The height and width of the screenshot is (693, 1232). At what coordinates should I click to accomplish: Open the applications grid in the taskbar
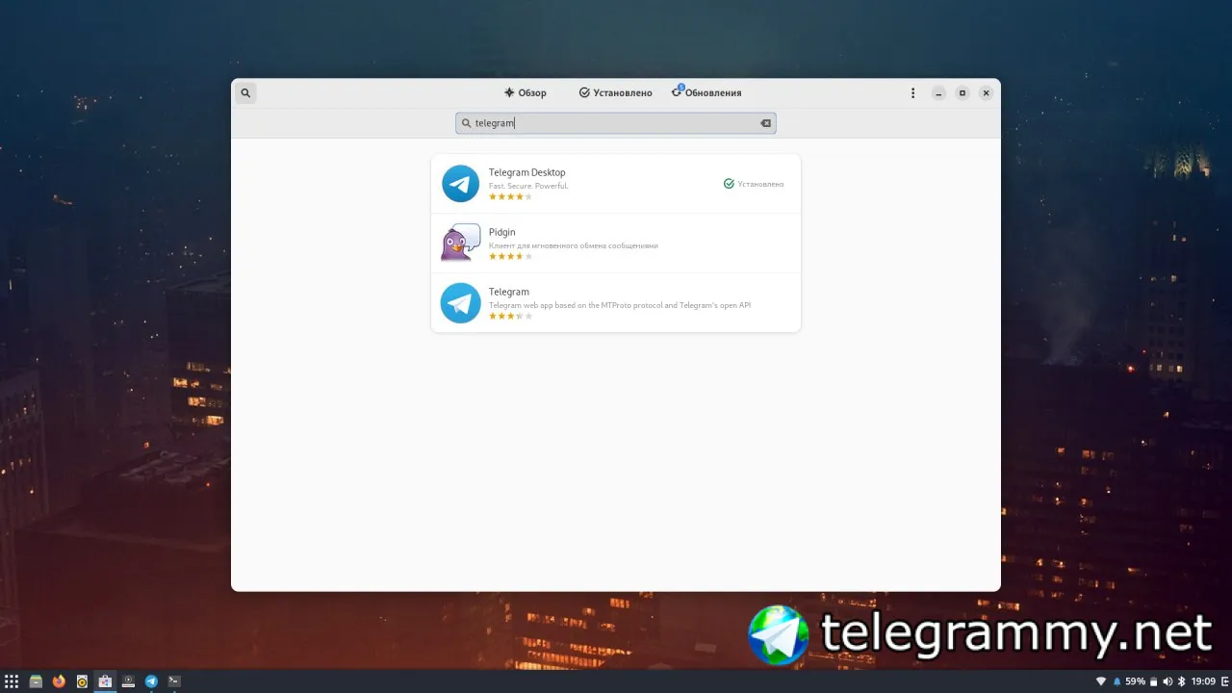12,681
